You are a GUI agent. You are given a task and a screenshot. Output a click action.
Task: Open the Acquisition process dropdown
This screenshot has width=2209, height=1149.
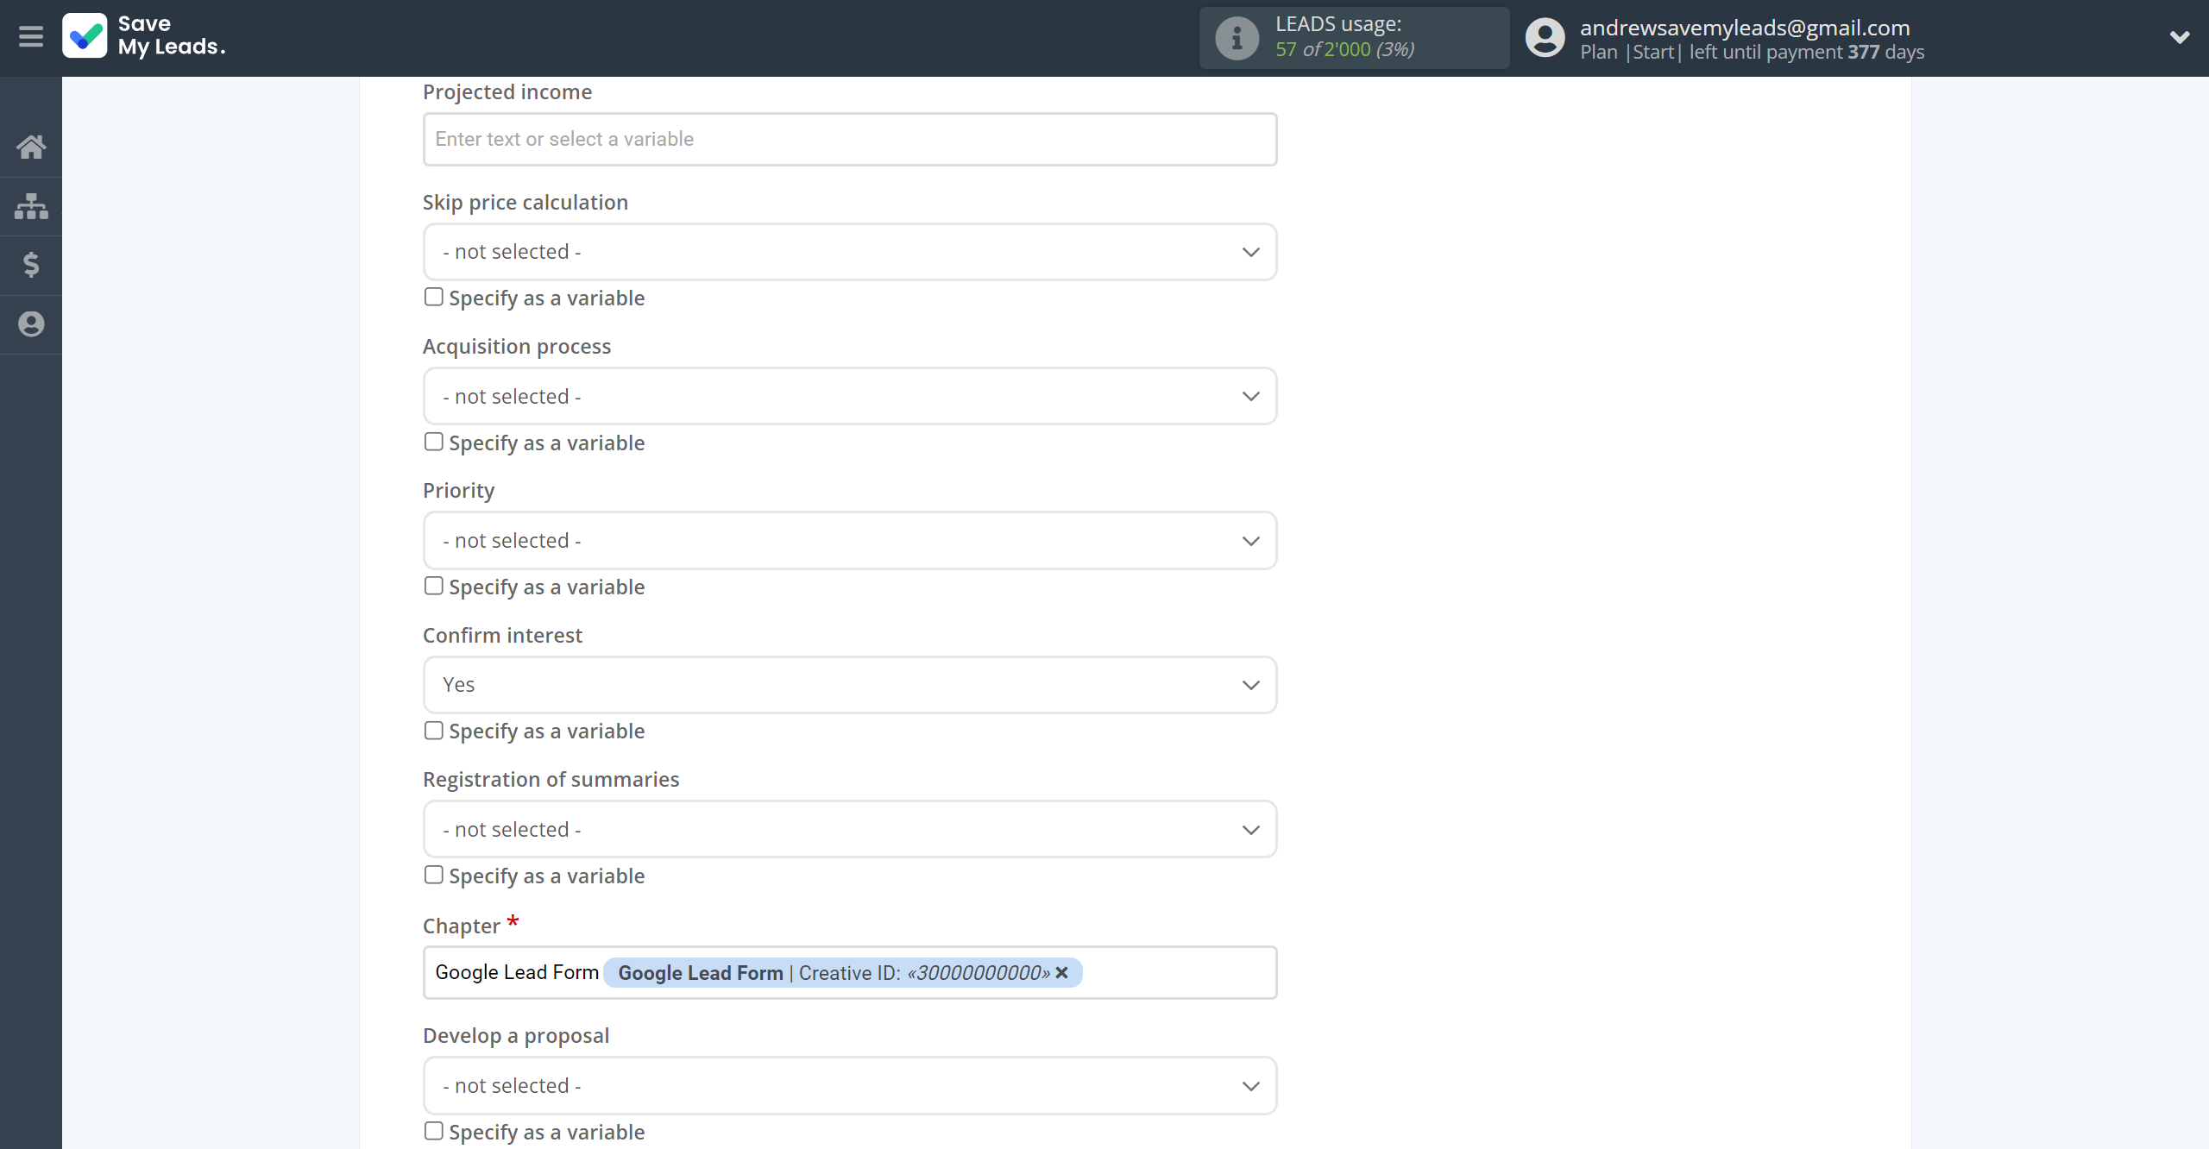(x=850, y=397)
